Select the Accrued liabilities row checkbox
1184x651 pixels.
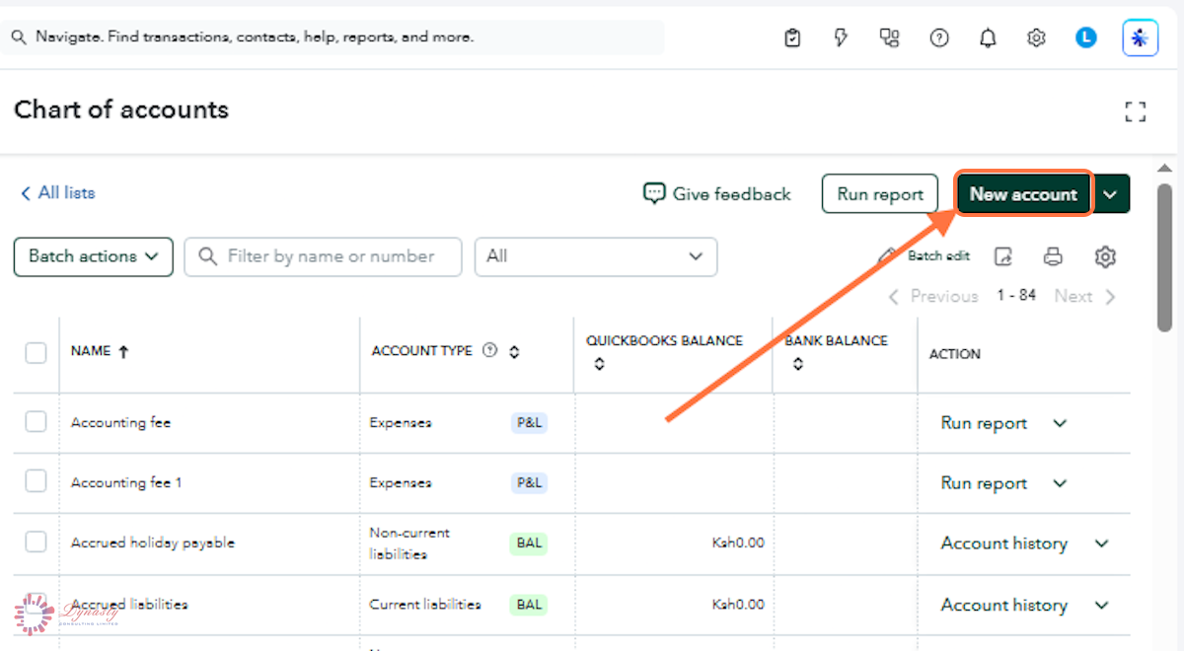36,604
